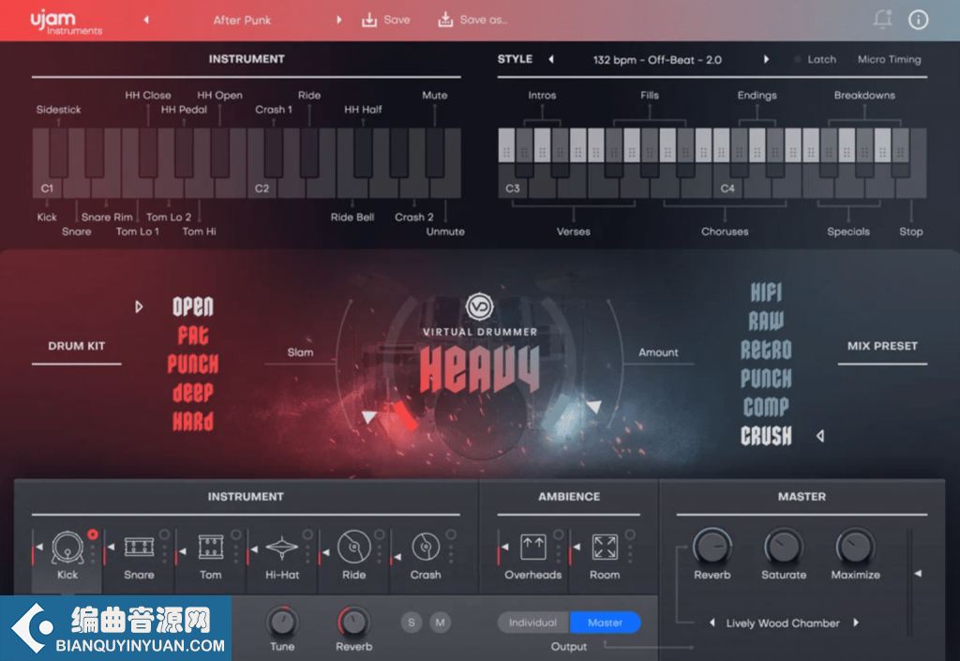Image resolution: width=960 pixels, height=661 pixels.
Task: Select the Deep drum kit
Action: (x=193, y=392)
